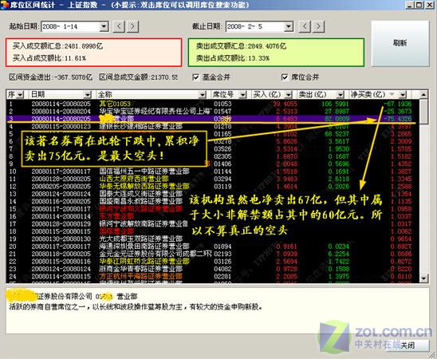Viewport: 437px width, 359px height.
Task: Click the 刷新 refresh button
Action: (400, 43)
